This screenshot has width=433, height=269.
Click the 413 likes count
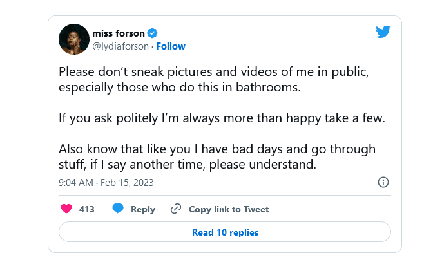(x=87, y=209)
